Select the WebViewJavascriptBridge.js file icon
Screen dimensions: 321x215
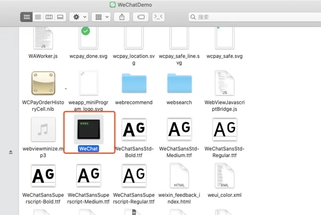click(225, 83)
